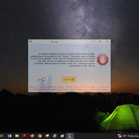Click the کپی copy button

coord(41,80)
